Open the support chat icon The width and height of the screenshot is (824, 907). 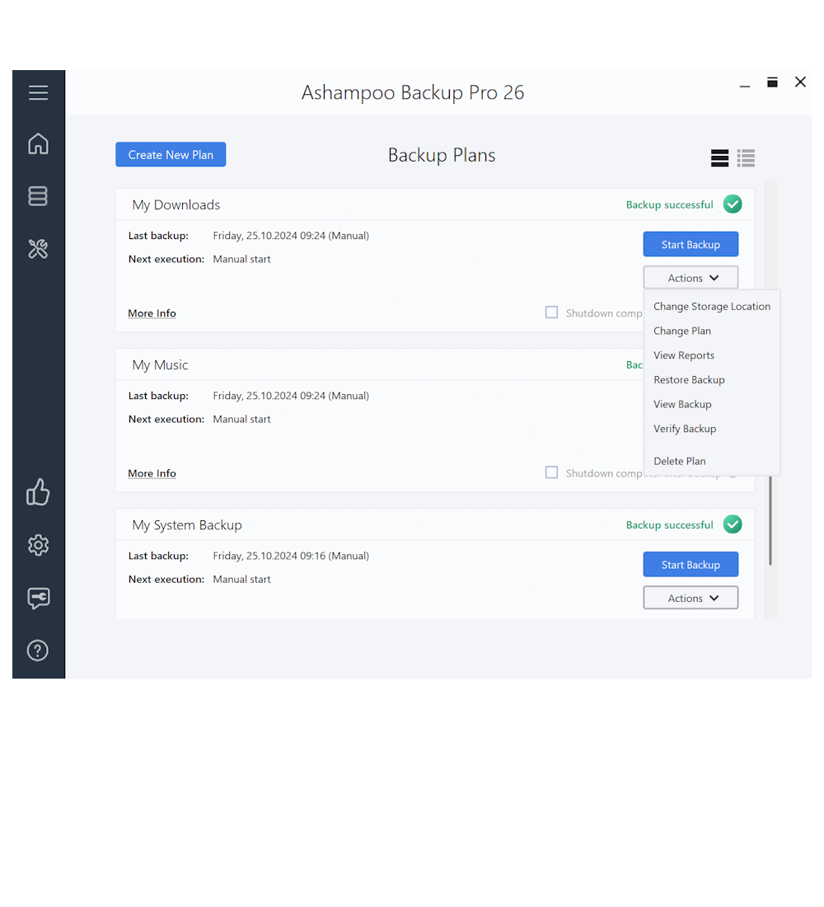coord(38,598)
